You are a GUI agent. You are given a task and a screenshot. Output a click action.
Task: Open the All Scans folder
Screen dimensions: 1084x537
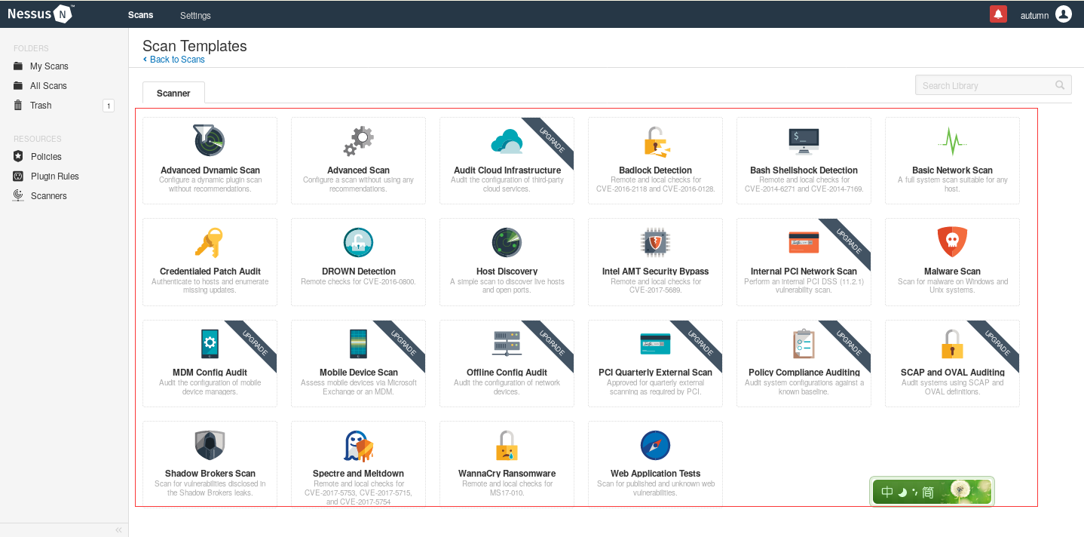48,86
